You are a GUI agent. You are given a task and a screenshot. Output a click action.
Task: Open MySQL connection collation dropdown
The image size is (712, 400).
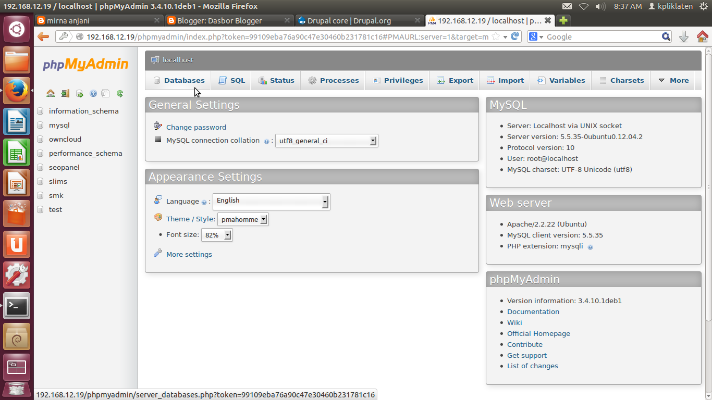click(x=327, y=141)
